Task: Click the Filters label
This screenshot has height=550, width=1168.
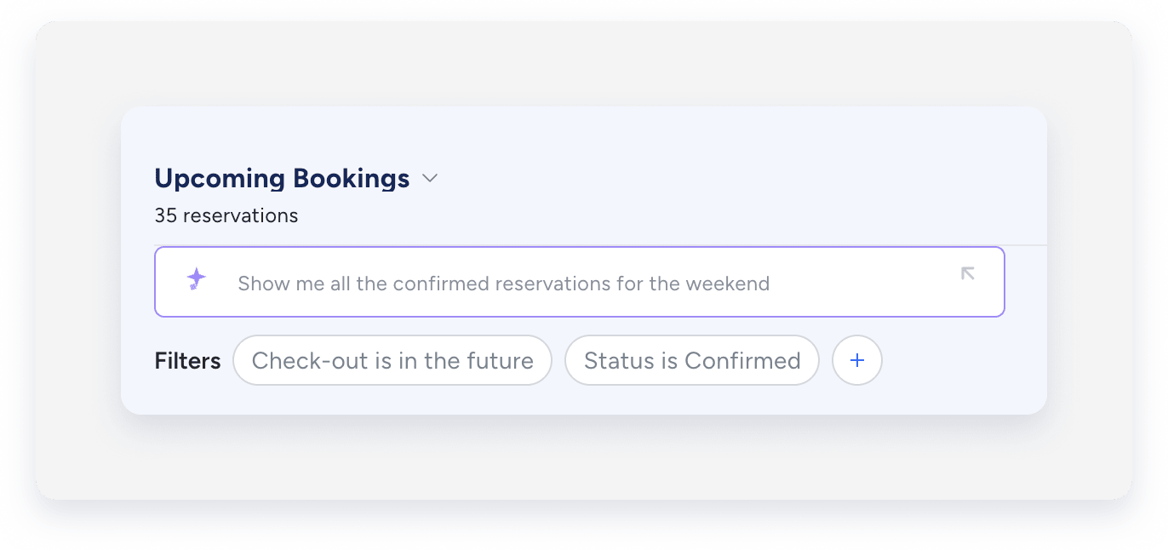Action: pyautogui.click(x=187, y=361)
